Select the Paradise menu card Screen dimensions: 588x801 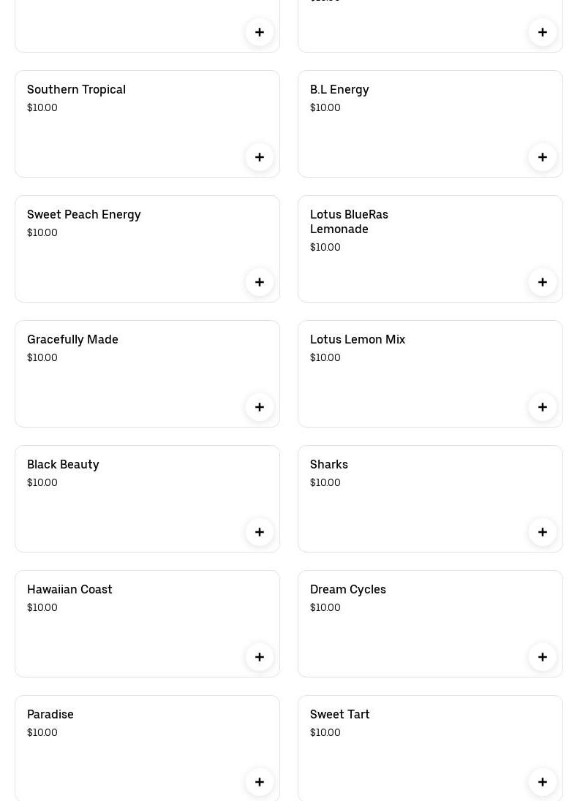[x=132, y=753]
